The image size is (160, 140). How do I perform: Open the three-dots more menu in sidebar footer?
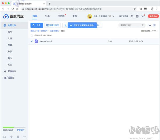pos(25,137)
